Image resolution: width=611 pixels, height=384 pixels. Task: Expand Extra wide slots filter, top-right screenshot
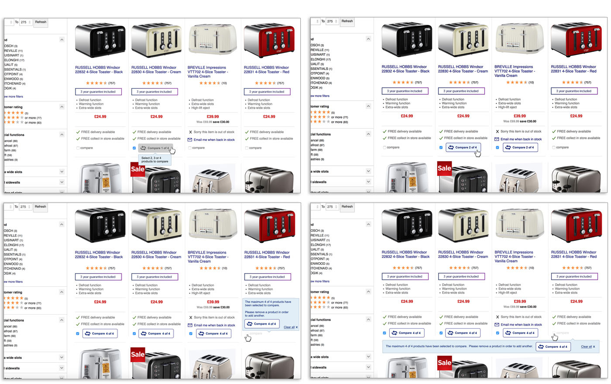(368, 171)
